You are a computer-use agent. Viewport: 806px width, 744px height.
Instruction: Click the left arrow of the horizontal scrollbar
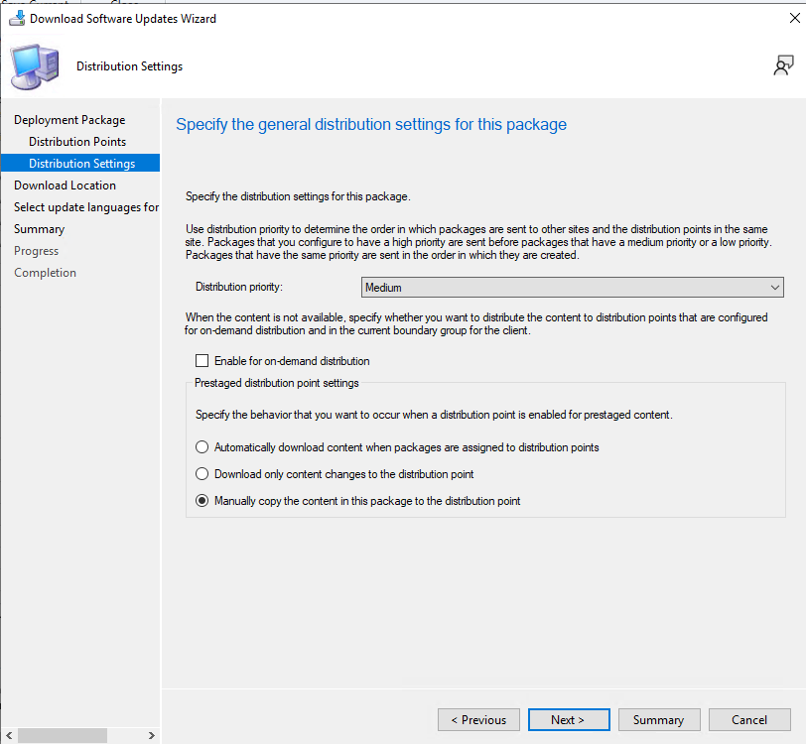pos(9,735)
